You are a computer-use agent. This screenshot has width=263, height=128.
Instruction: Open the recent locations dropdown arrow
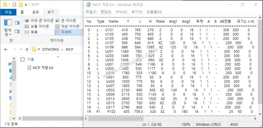21,50
